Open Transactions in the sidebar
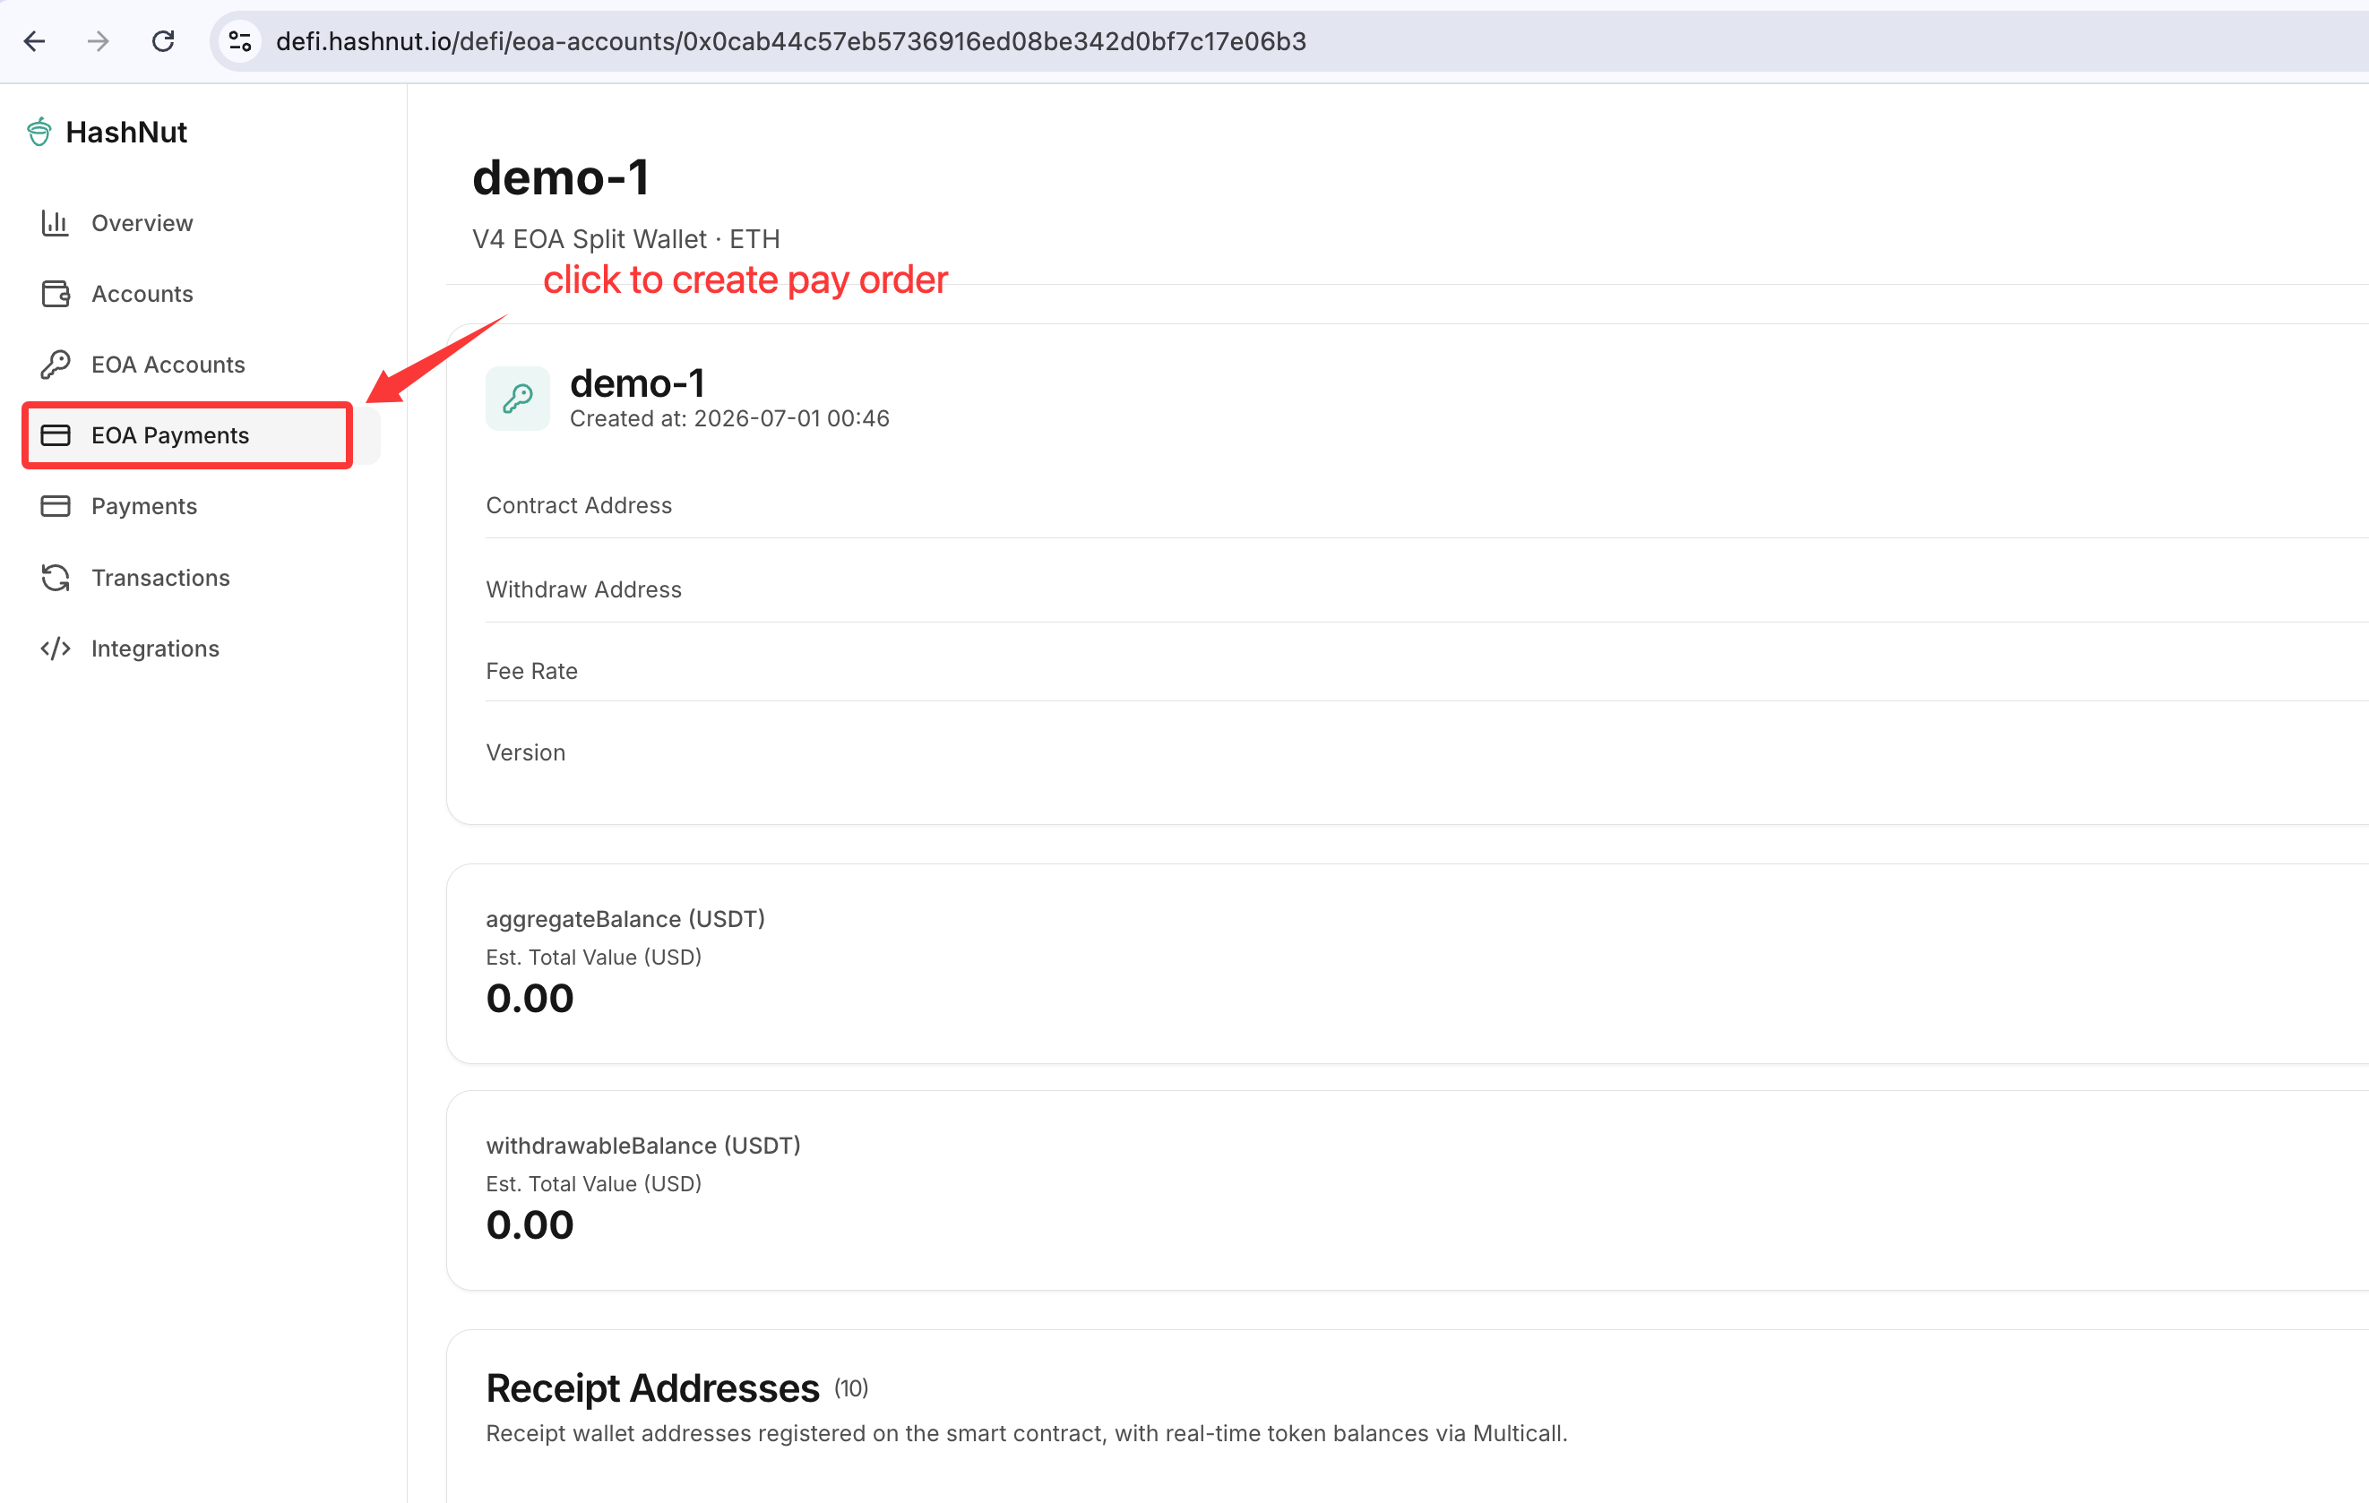 [x=161, y=578]
